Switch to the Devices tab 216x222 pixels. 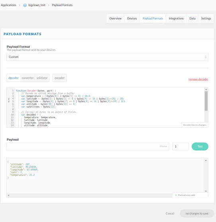(132, 18)
